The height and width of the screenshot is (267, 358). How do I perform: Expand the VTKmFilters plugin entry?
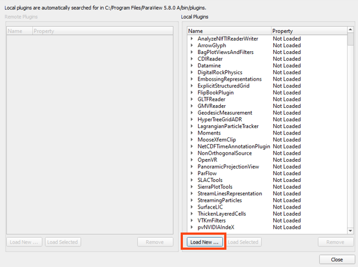pos(192,220)
